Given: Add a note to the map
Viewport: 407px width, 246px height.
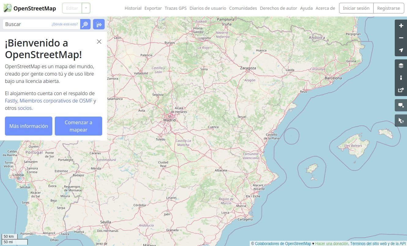Looking at the screenshot, I should [x=401, y=105].
